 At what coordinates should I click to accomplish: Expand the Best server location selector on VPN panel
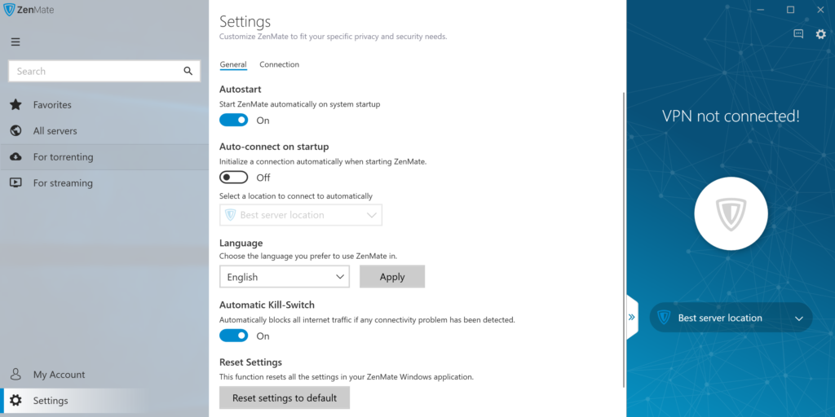pyautogui.click(x=731, y=318)
